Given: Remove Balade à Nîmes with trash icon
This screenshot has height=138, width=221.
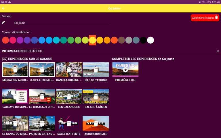Looking at the screenshot, I should [96, 97].
